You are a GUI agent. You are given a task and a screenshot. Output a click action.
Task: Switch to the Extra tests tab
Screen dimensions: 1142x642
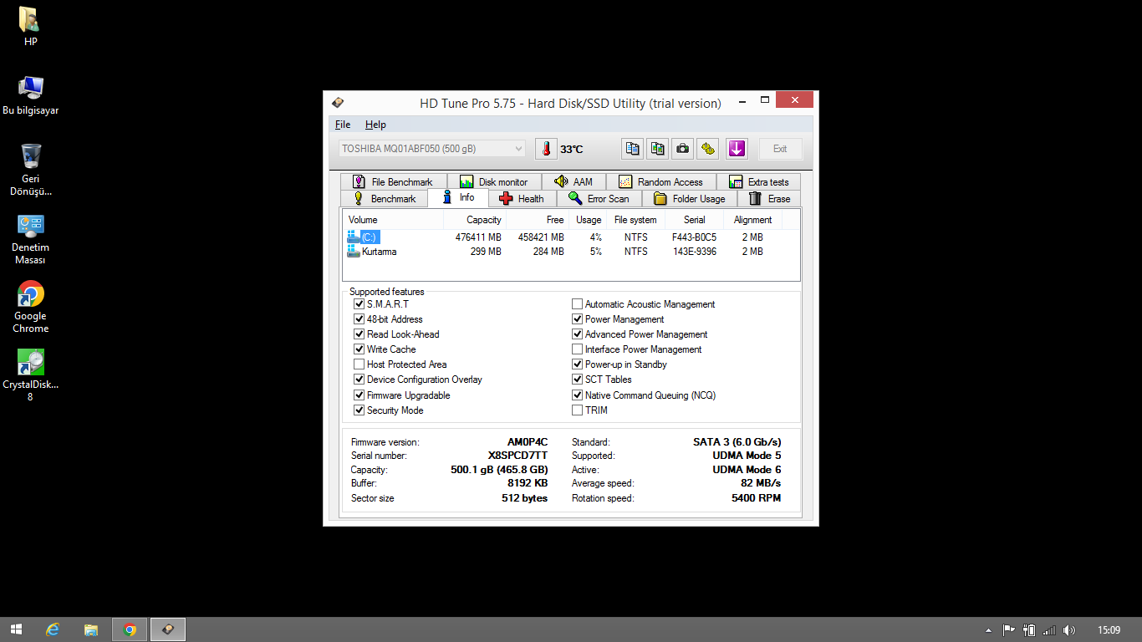click(x=758, y=181)
